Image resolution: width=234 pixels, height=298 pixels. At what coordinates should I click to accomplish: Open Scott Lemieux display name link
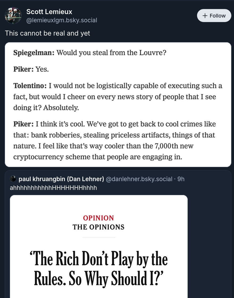point(49,12)
